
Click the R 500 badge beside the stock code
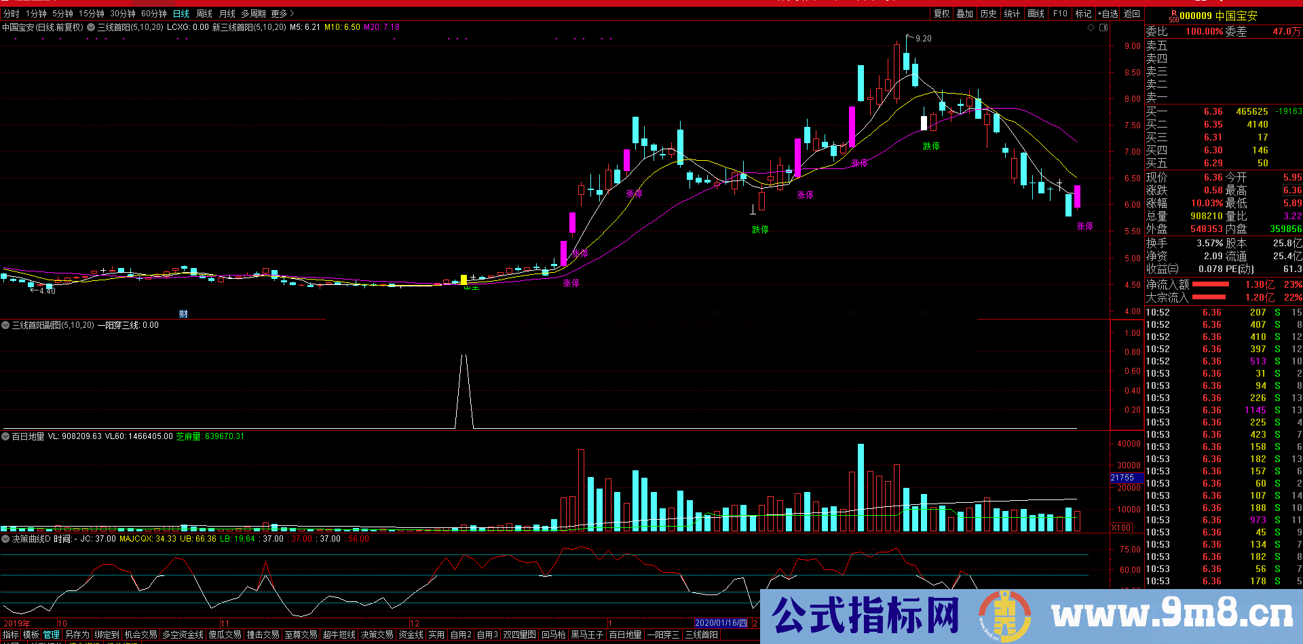click(x=1174, y=16)
